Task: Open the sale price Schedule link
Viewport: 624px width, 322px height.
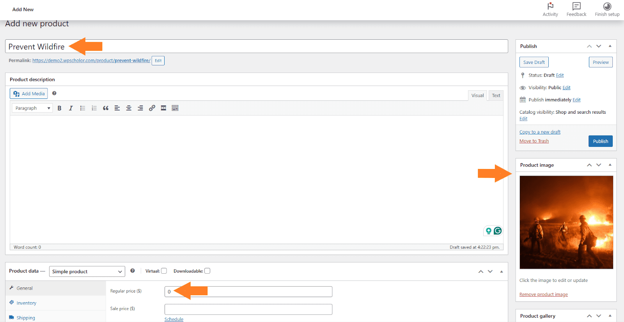Action: coord(174,319)
